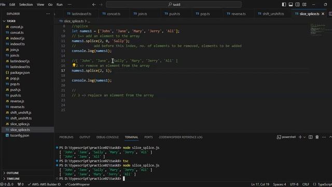The height and width of the screenshot is (187, 332).
Task: Open Explorer more actions ellipsis
Action: (48, 14)
